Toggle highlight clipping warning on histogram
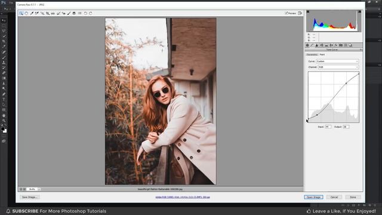This screenshot has height=215, width=382. point(359,11)
